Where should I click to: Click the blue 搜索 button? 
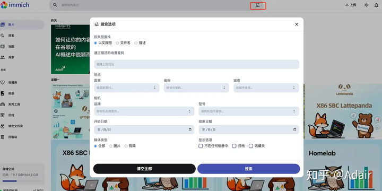click(x=249, y=169)
